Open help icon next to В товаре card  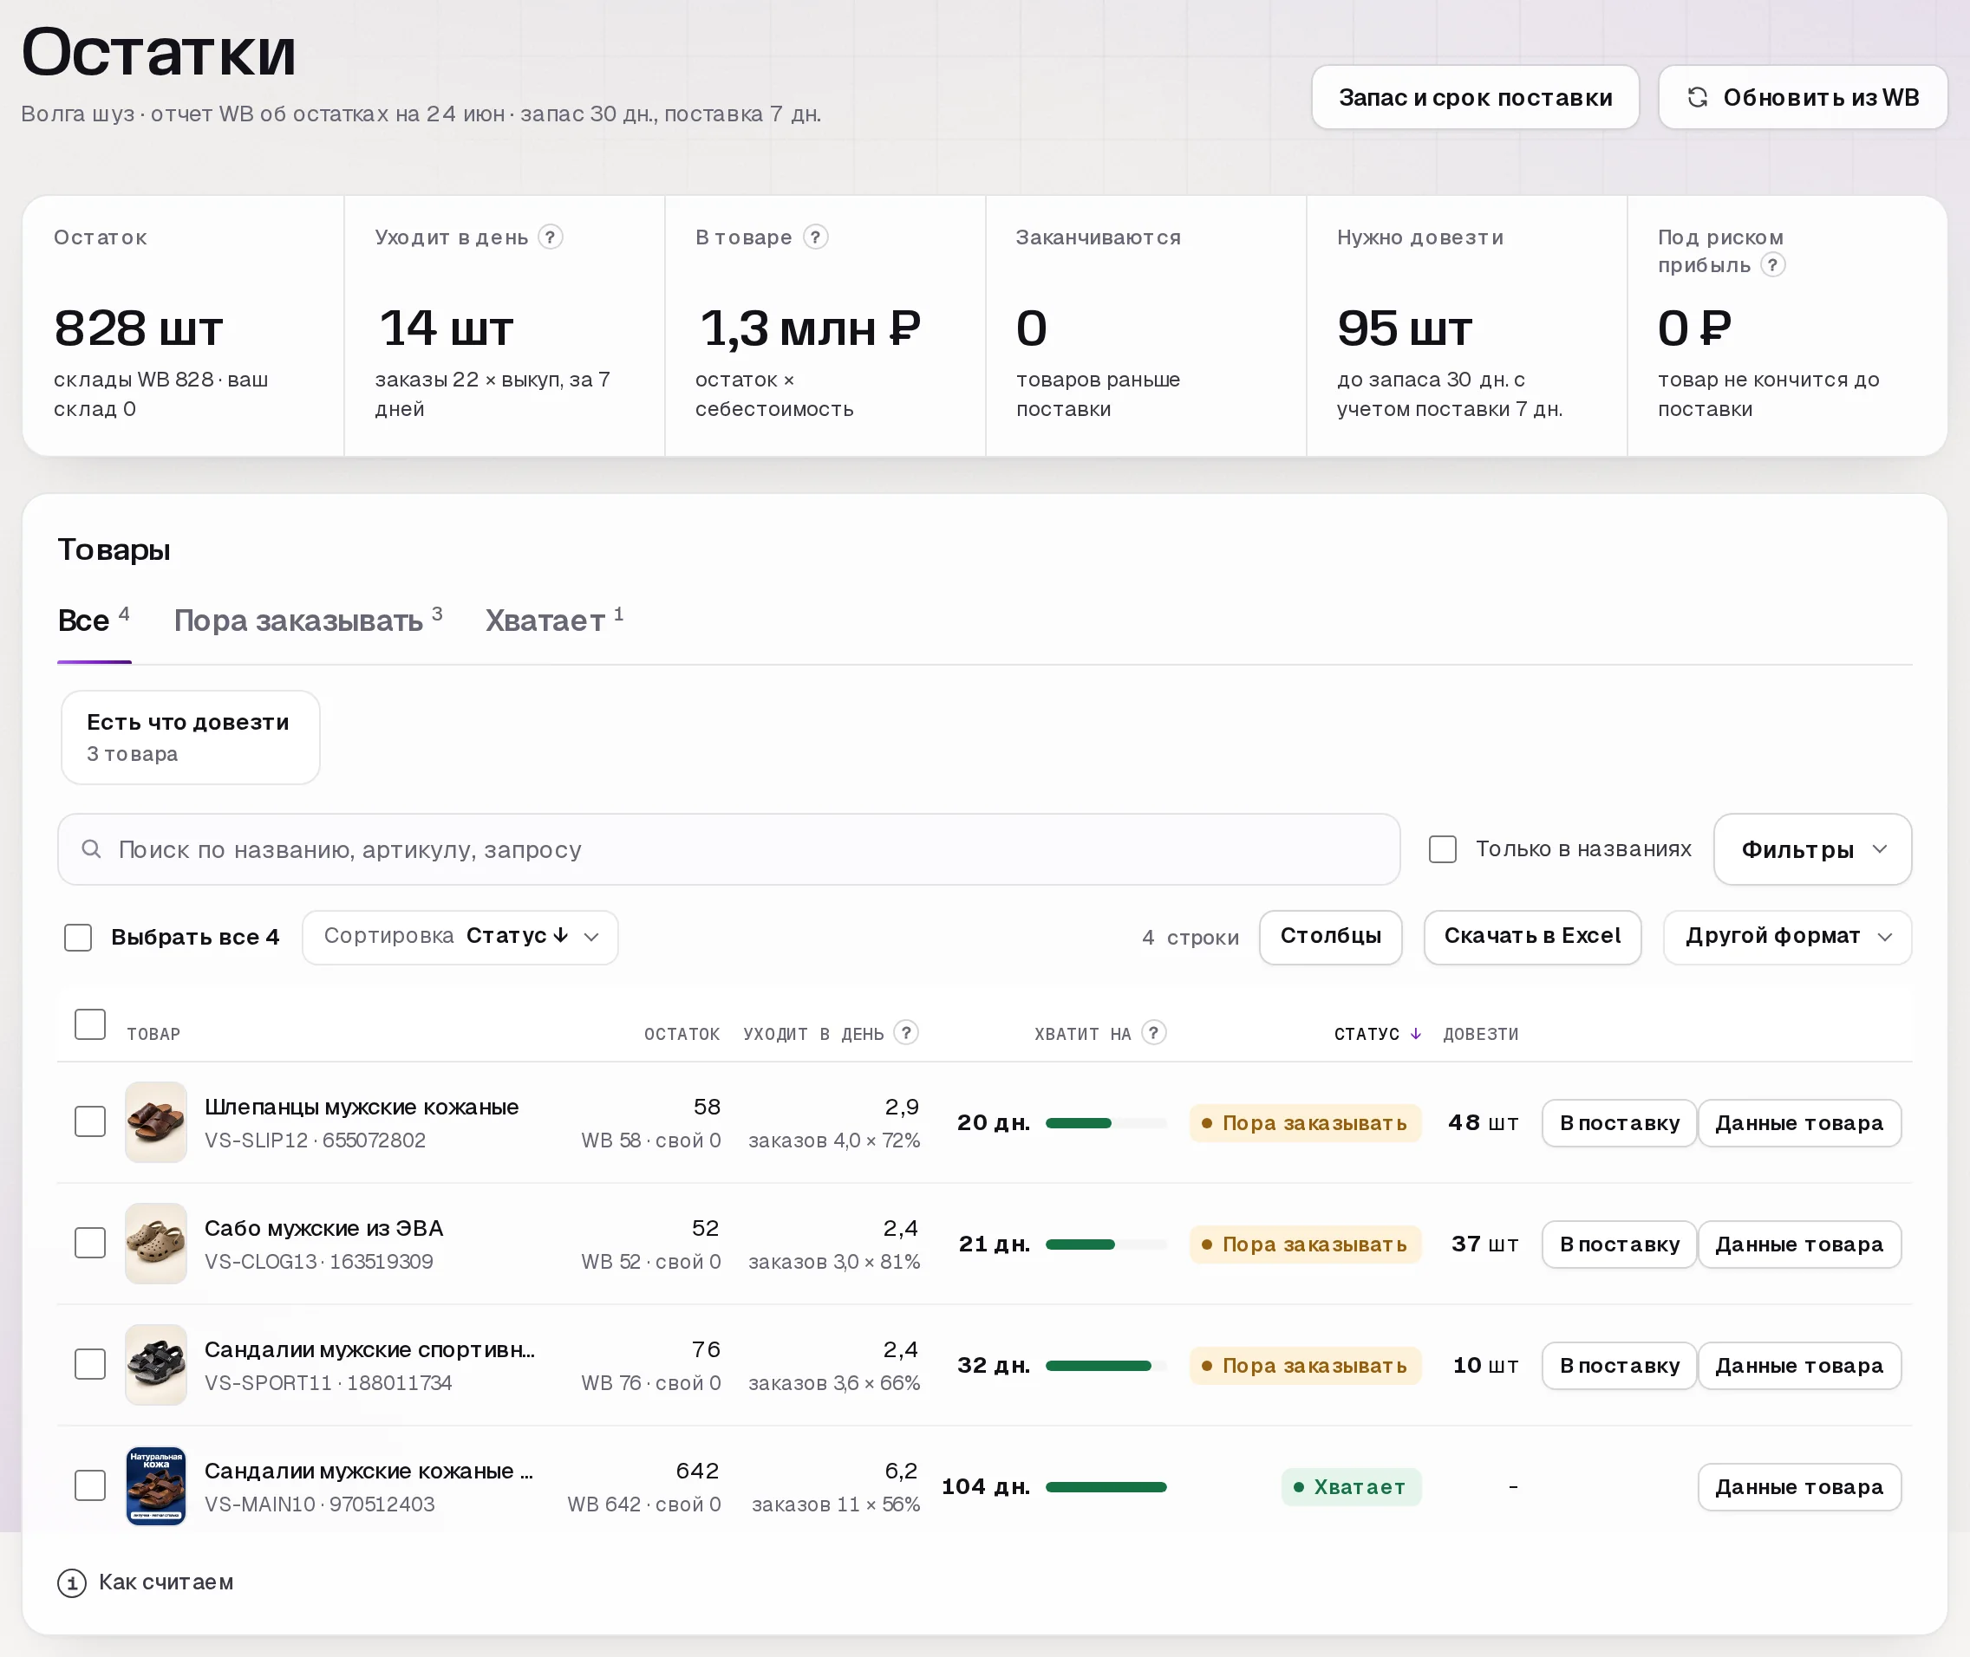[x=816, y=237]
